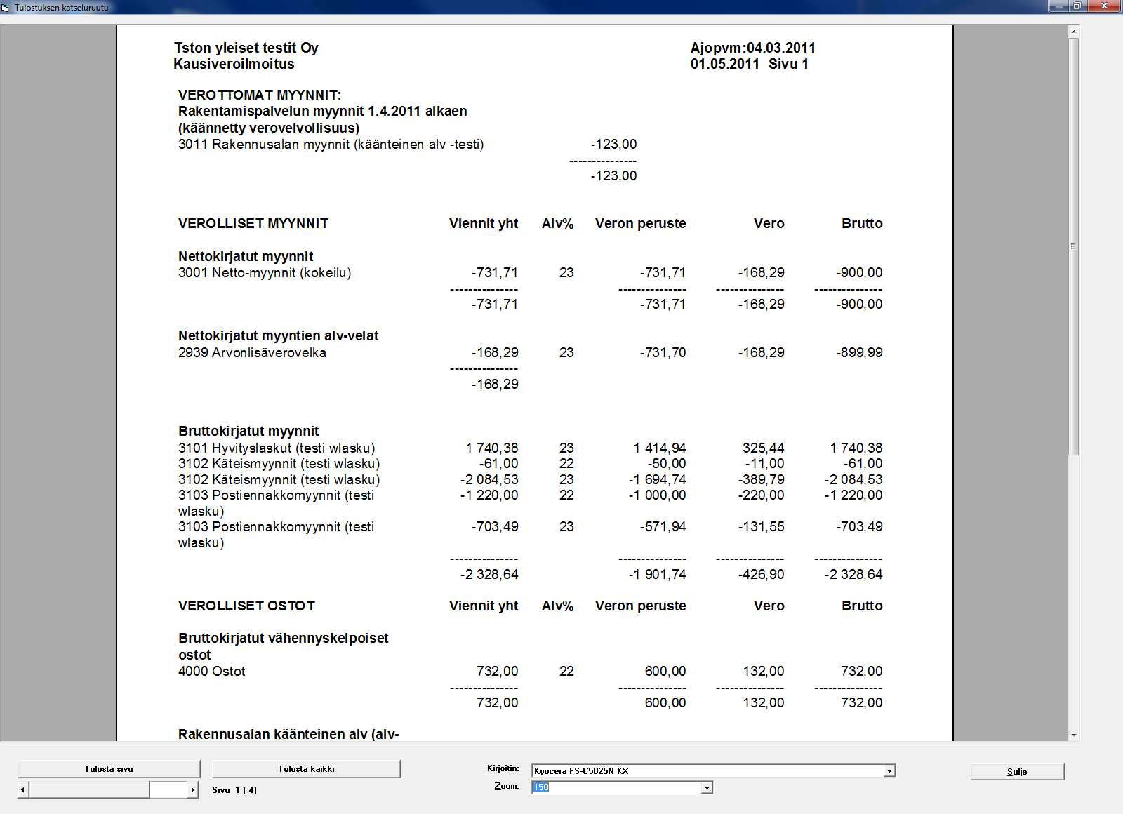The height and width of the screenshot is (814, 1123).
Task: Click the 'Rakennusalan käänteinen alv' heading
Action: click(288, 734)
